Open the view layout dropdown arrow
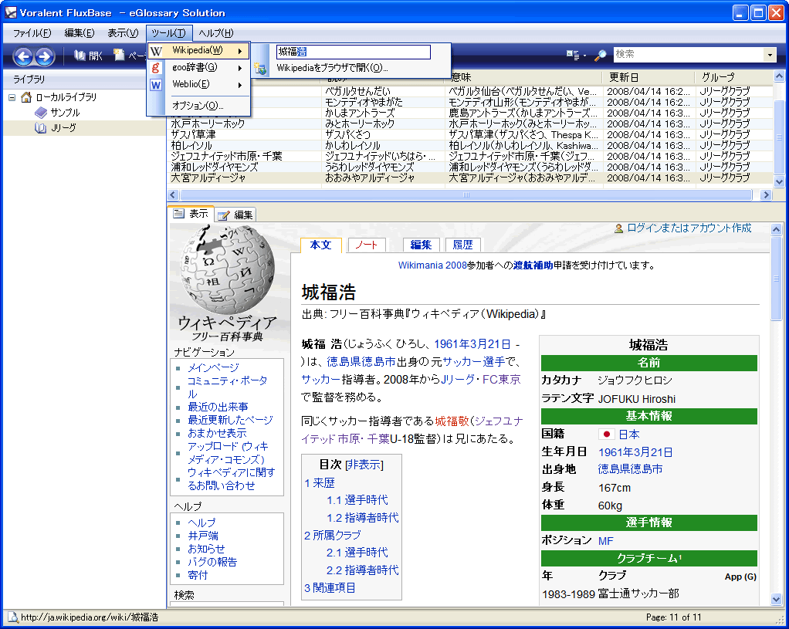The height and width of the screenshot is (629, 789). point(584,56)
